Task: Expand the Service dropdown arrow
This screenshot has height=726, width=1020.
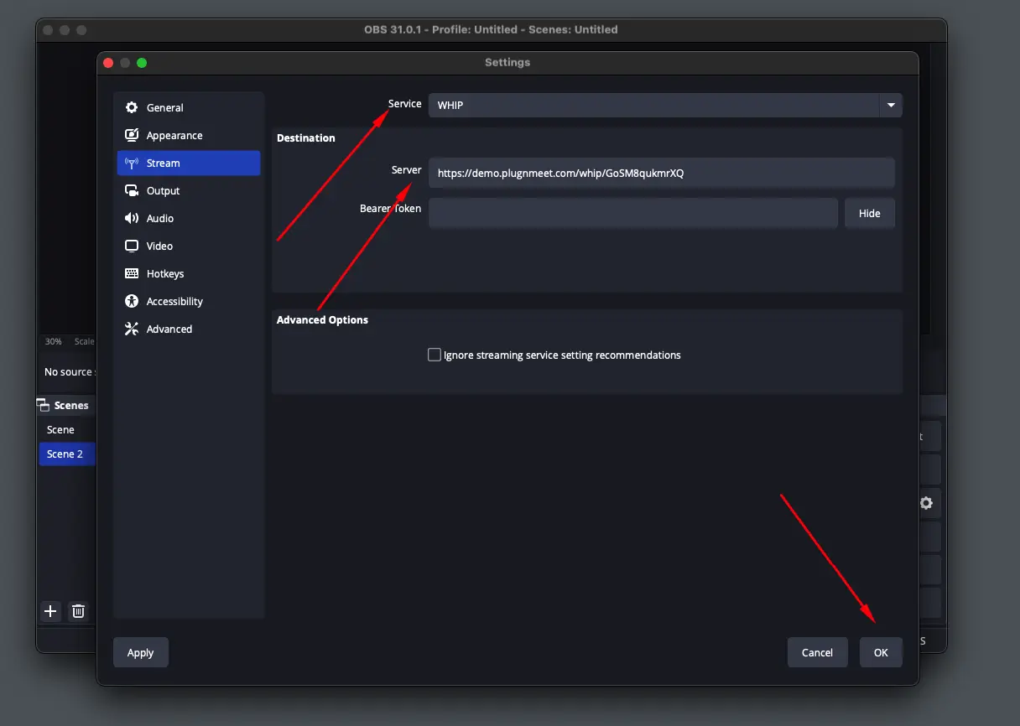Action: pyautogui.click(x=890, y=105)
